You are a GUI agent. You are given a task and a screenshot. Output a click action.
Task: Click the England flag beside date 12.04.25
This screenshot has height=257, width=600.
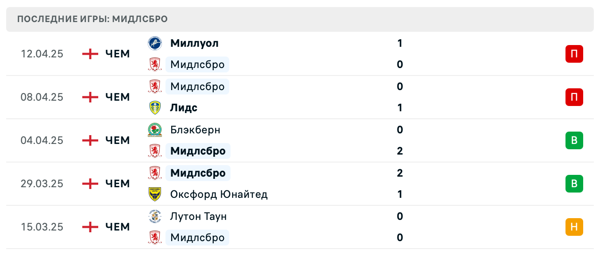point(90,54)
